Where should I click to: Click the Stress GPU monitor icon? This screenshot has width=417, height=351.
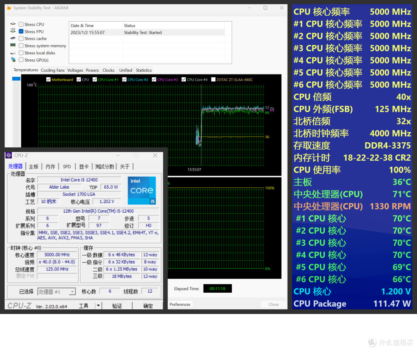click(13, 59)
